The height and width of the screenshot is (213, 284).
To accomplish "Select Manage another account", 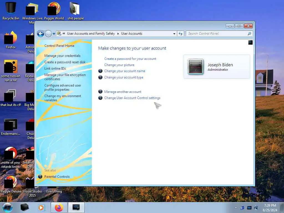I will pos(123,92).
